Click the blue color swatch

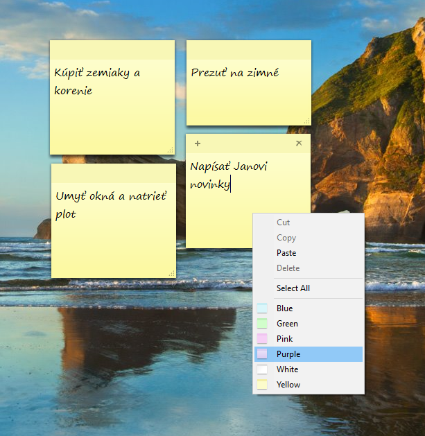(262, 308)
